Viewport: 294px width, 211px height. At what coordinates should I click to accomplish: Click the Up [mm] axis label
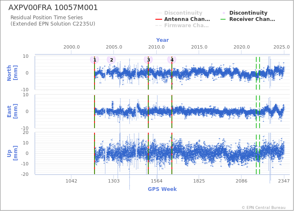pyautogui.click(x=12, y=153)
